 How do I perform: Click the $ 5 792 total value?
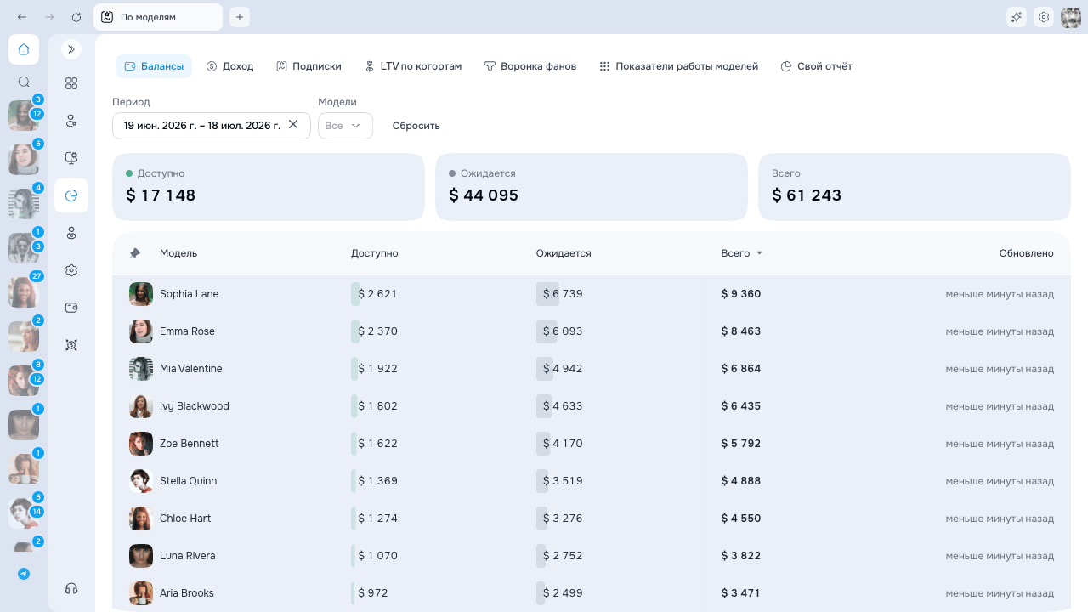741,444
